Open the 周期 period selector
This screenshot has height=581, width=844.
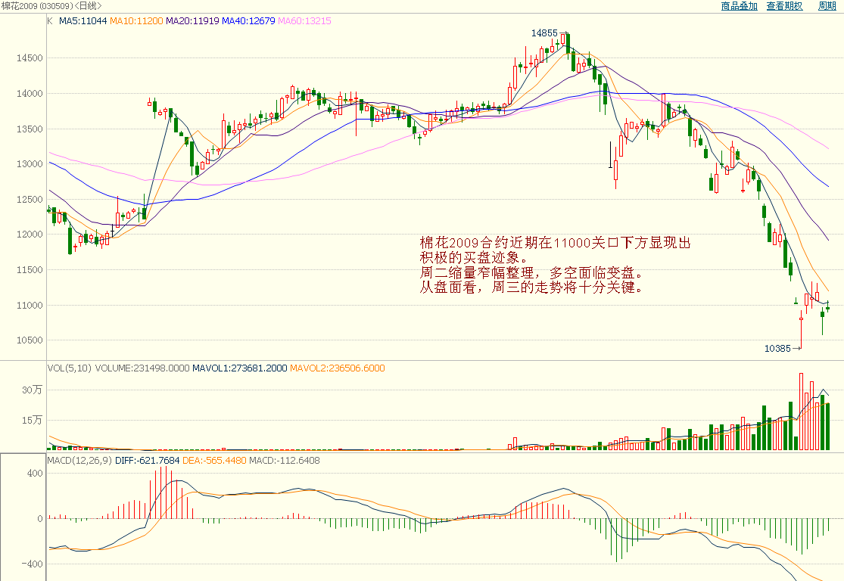pyautogui.click(x=827, y=6)
